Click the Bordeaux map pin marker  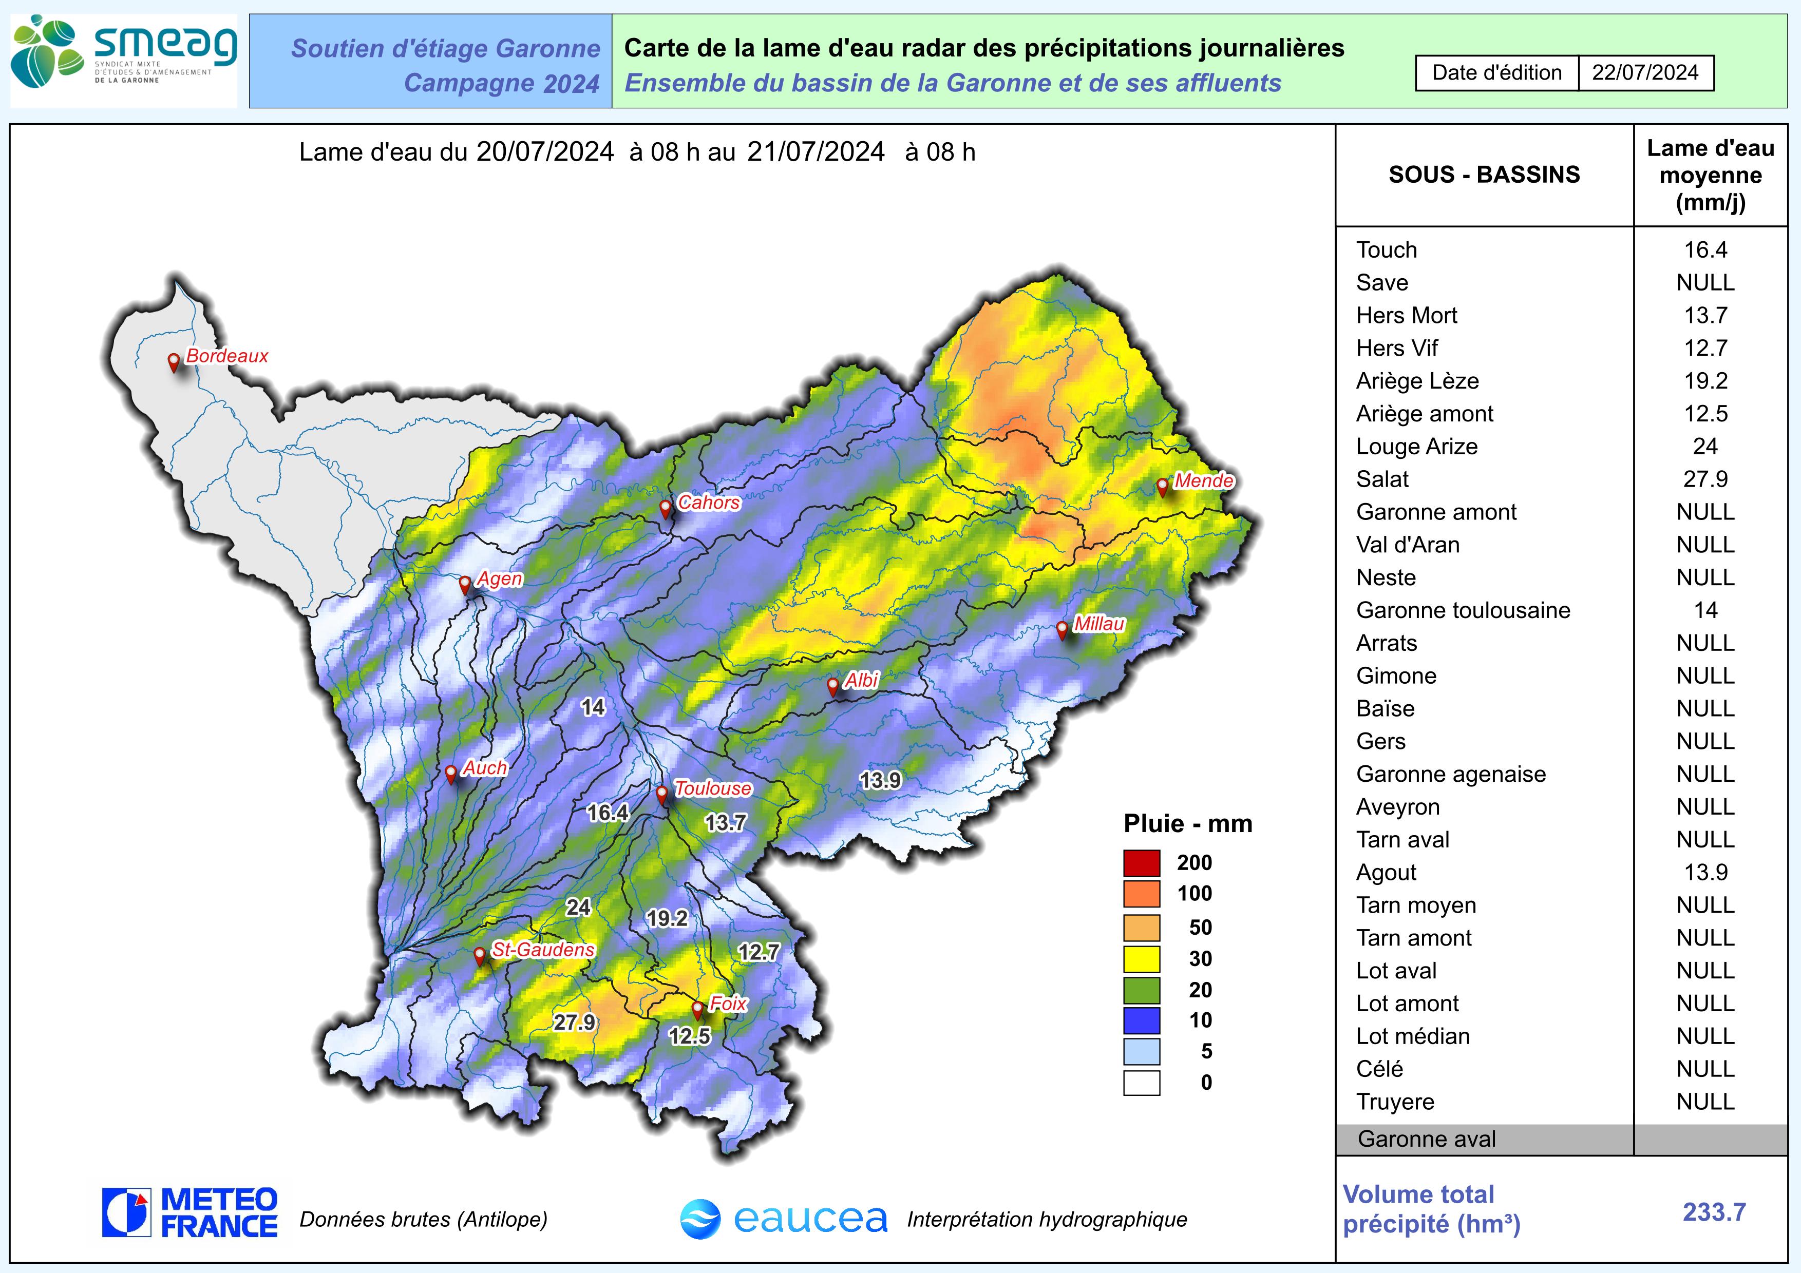click(174, 362)
